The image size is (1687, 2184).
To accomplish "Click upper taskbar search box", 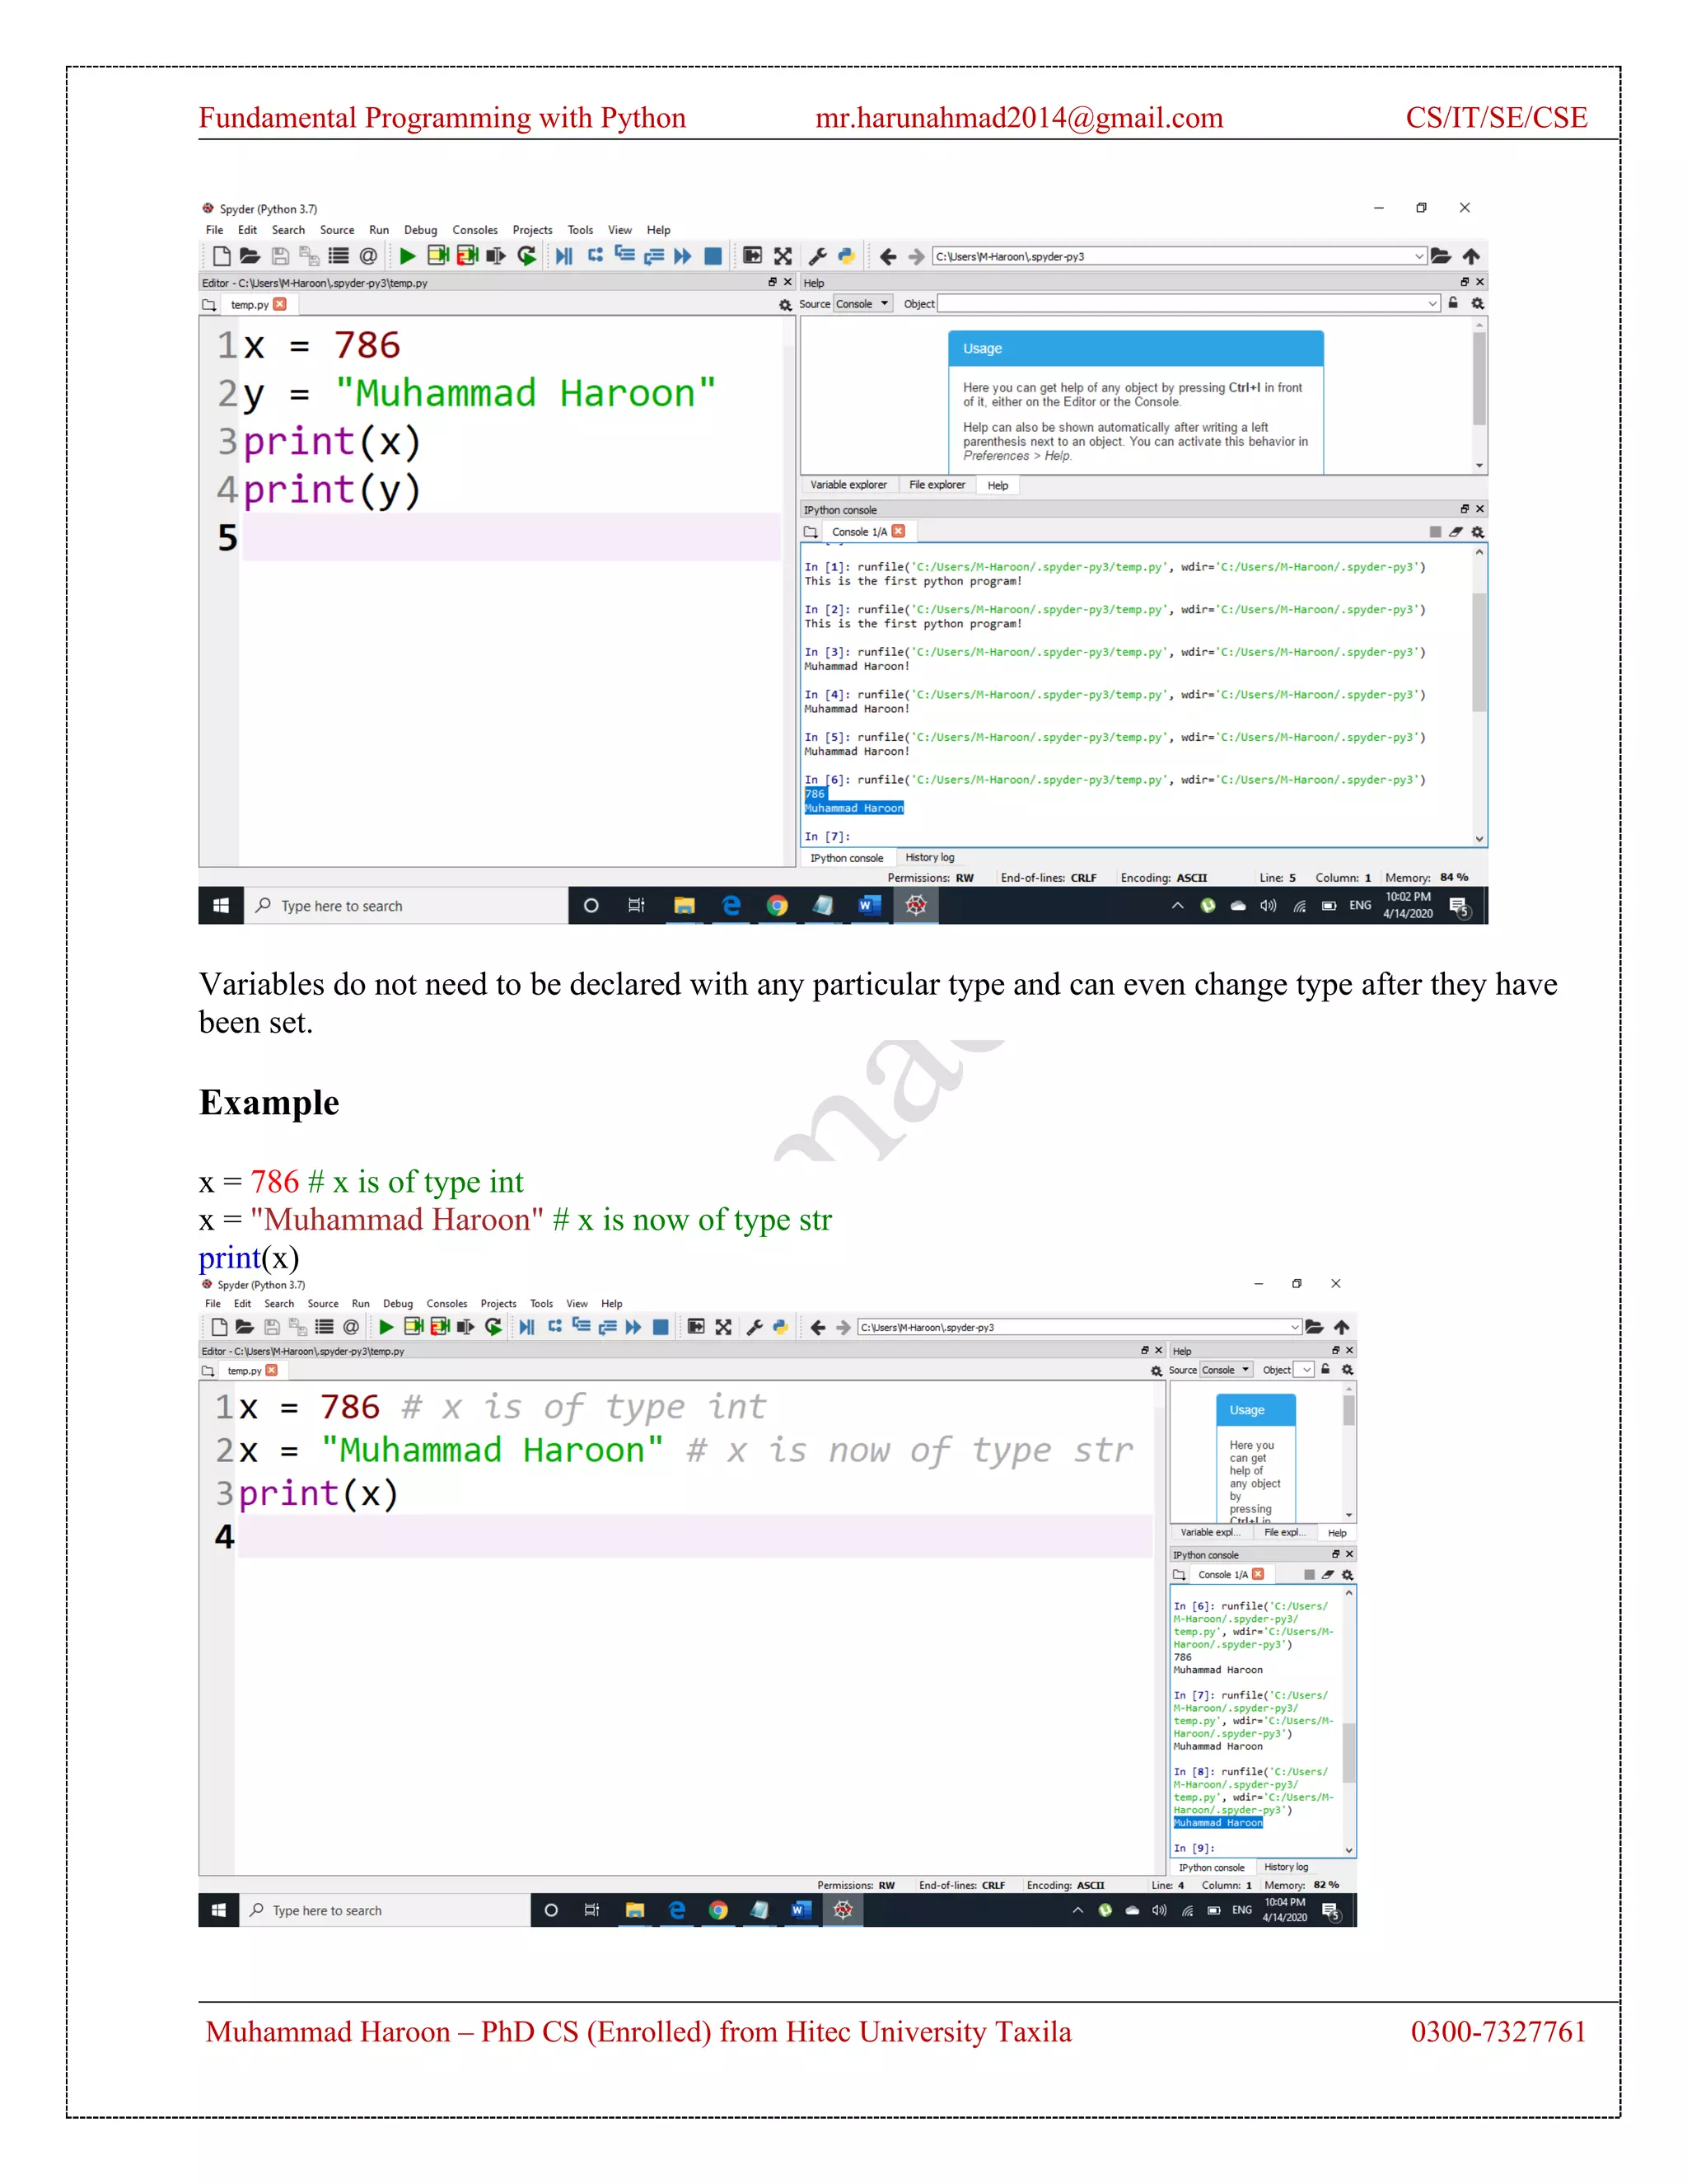I will (x=407, y=906).
